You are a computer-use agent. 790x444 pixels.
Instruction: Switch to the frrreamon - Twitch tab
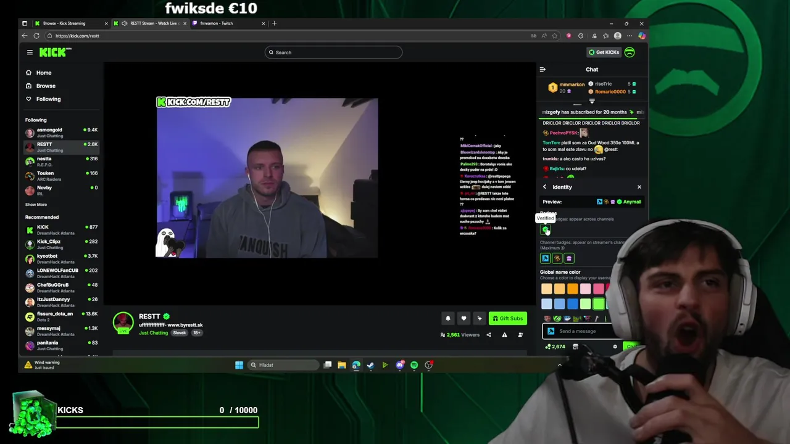229,23
